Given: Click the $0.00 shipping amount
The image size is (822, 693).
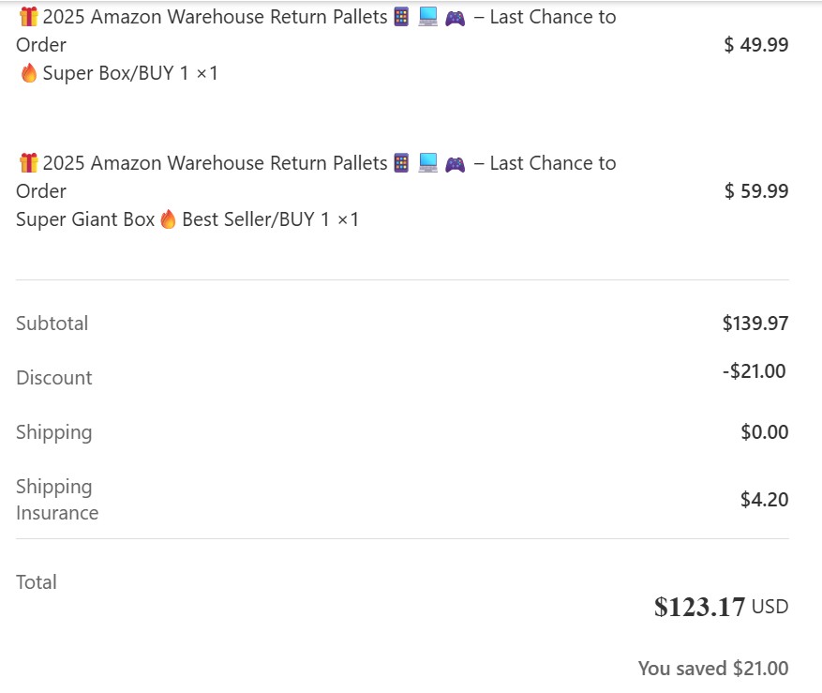Looking at the screenshot, I should click(x=765, y=431).
